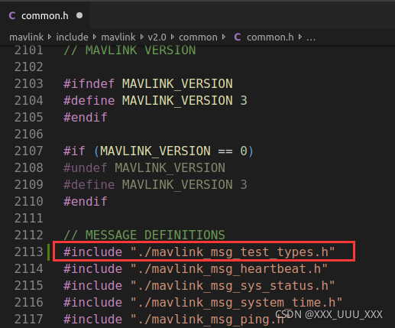This screenshot has height=328, width=395.
Task: Click the C icon in breadcrumb path
Action: (x=238, y=37)
